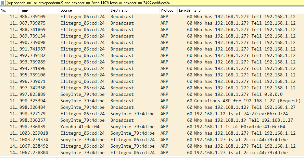The height and width of the screenshot is (158, 304).
Task: Select packet at time 993.739089
Action: pyautogui.click(x=152, y=62)
